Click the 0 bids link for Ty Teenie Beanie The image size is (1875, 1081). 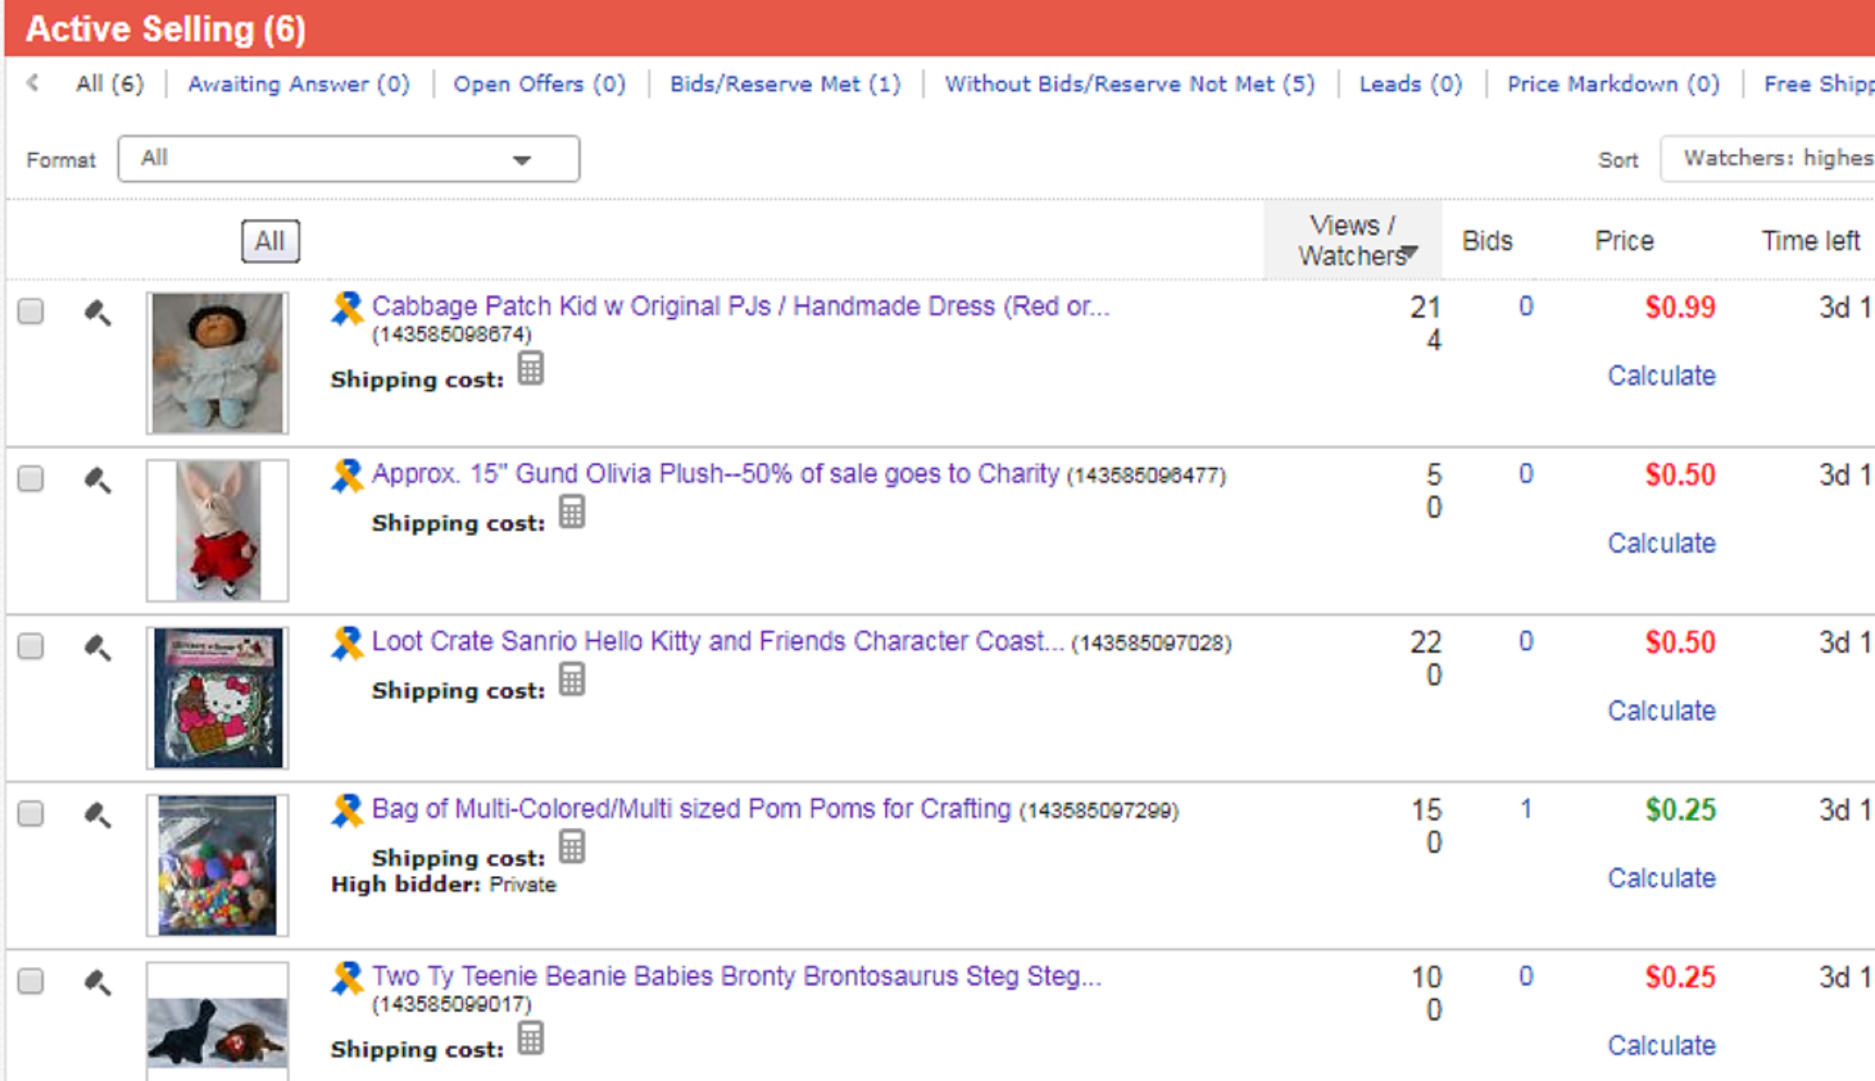pyautogui.click(x=1526, y=977)
